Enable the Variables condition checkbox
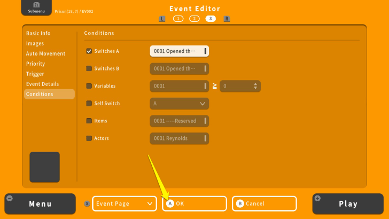Viewport: 389px width, 219px height. tap(89, 86)
